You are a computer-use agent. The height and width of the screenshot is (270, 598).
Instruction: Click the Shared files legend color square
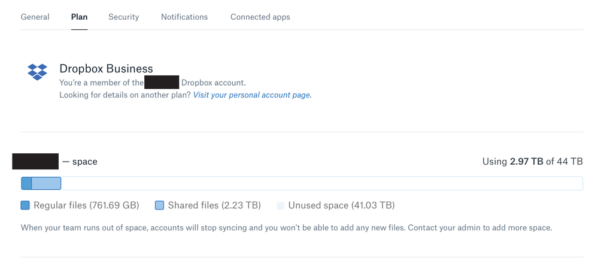[159, 205]
